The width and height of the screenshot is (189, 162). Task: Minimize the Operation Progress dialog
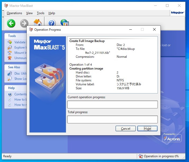[131, 29]
